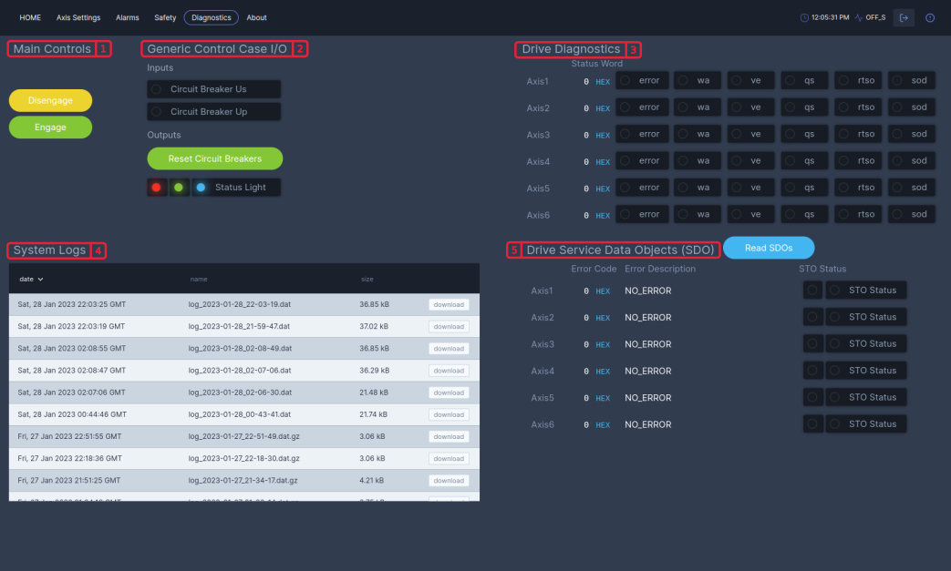Click the Status Light label
951x571 pixels.
click(240, 187)
